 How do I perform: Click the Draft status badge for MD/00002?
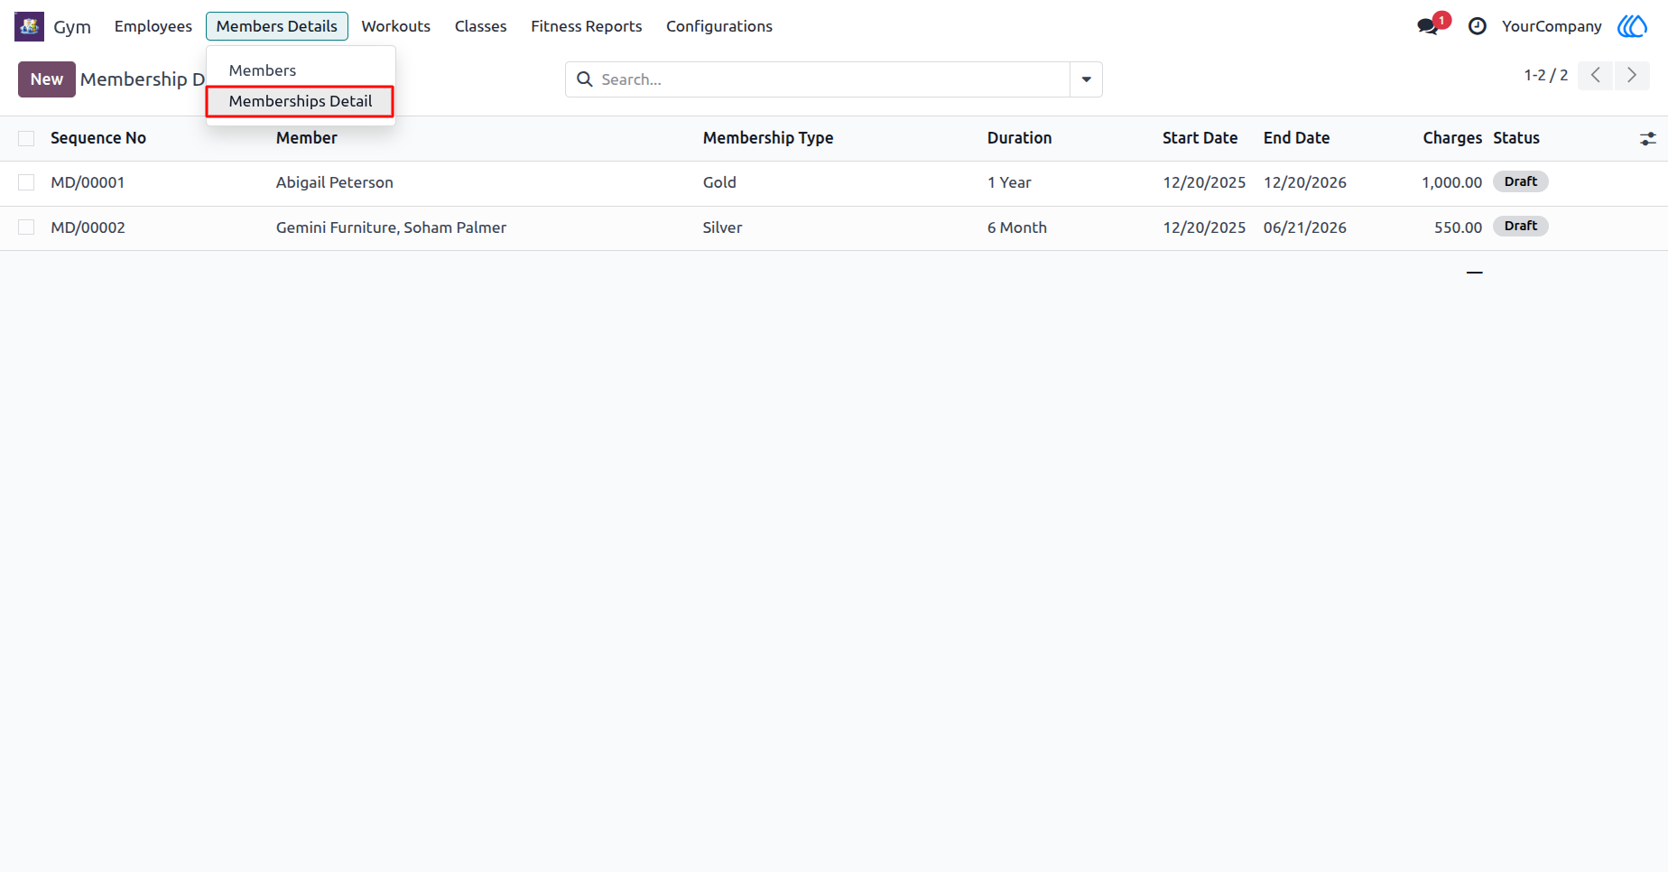pos(1521,226)
